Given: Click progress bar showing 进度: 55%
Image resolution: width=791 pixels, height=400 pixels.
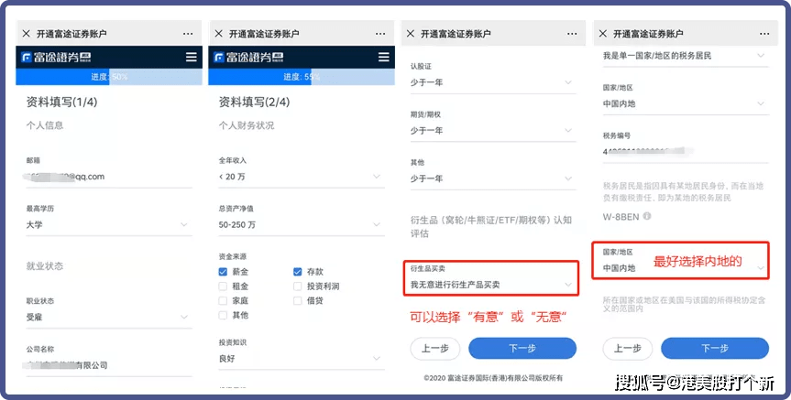Looking at the screenshot, I should (x=302, y=77).
